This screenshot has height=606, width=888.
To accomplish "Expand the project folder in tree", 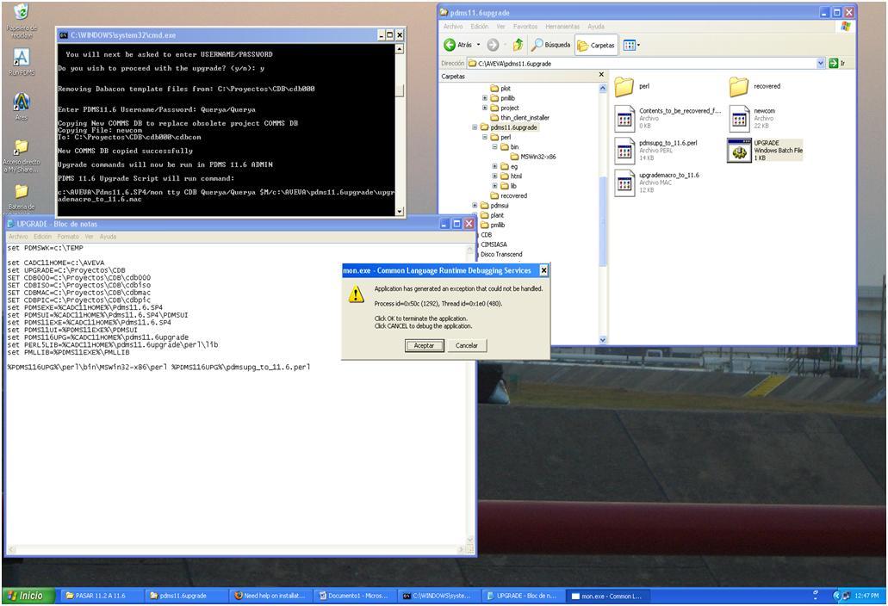I will [485, 108].
